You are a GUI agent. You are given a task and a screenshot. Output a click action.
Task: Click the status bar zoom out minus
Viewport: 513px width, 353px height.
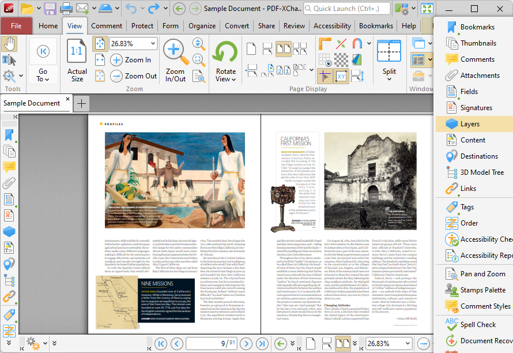423,344
